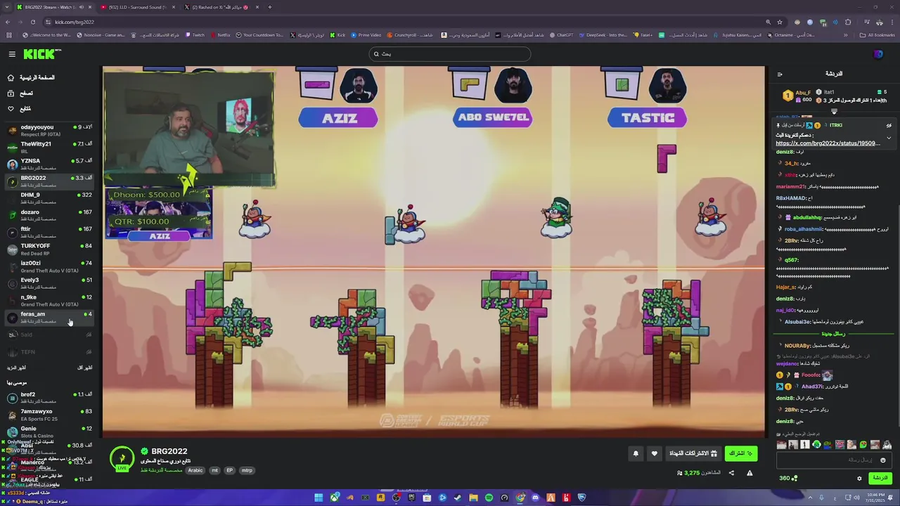This screenshot has height=506, width=900.
Task: Open Genie recommended channel
Action: click(49, 431)
